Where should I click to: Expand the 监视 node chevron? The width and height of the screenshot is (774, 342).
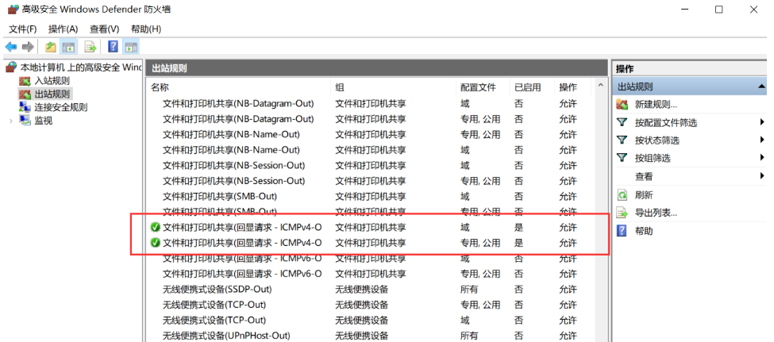tap(11, 121)
